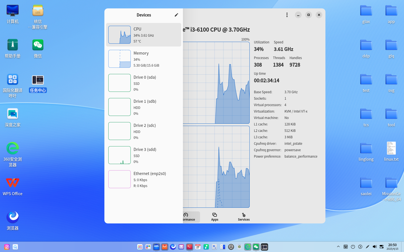Click the pencil edit icon beside Devices
404x252 pixels.
tap(176, 15)
